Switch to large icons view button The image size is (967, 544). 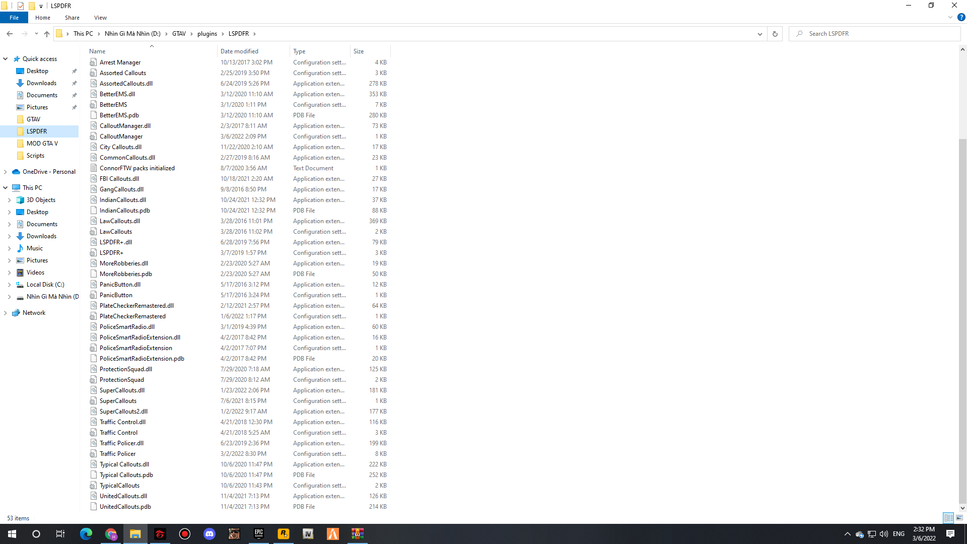(959, 518)
